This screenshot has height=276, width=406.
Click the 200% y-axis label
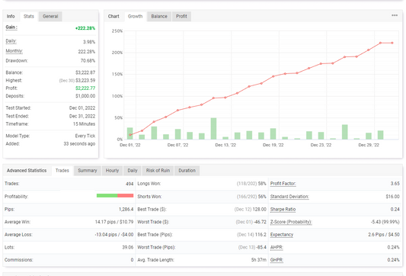click(x=117, y=53)
